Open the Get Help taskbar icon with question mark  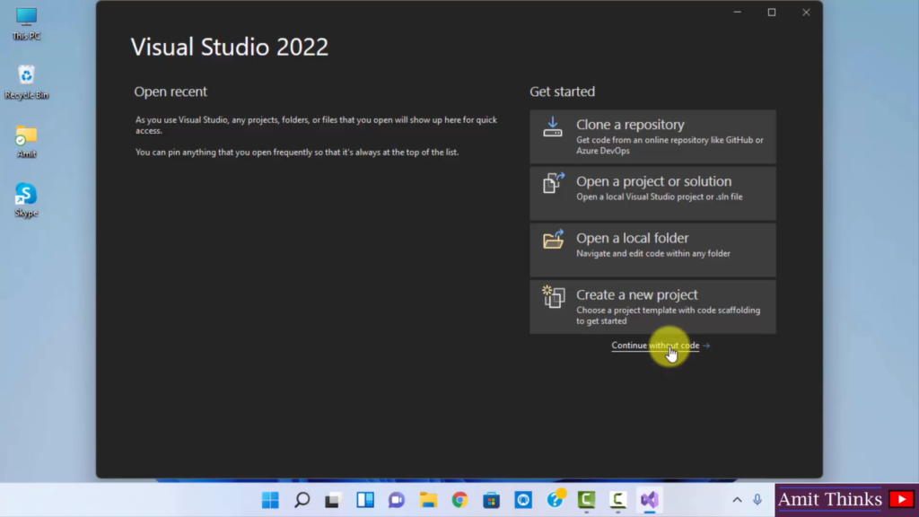[555, 499]
